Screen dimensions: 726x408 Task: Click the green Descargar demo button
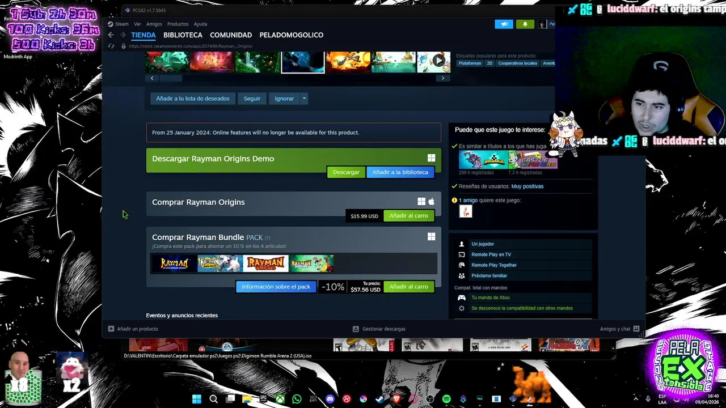coord(346,172)
